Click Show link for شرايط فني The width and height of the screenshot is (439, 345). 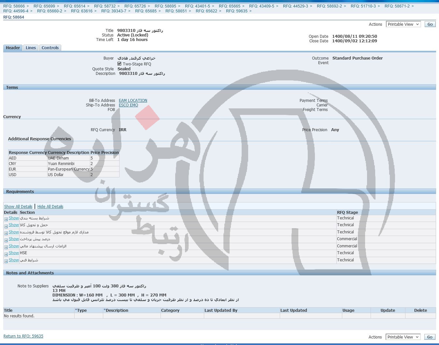click(14, 260)
